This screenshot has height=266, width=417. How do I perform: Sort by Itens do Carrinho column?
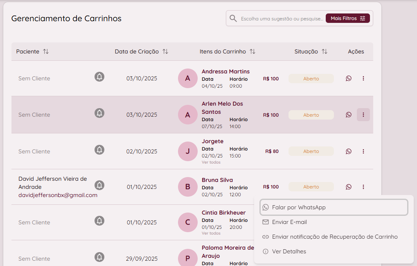click(252, 51)
